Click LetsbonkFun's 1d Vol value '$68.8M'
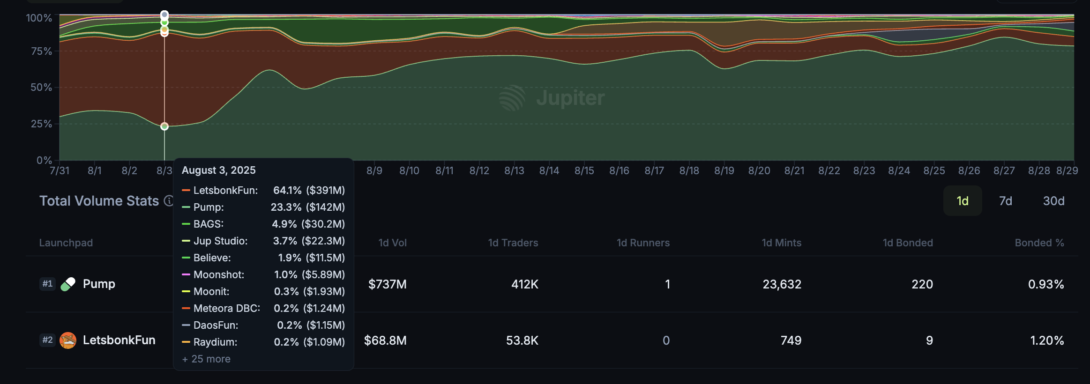 (385, 340)
